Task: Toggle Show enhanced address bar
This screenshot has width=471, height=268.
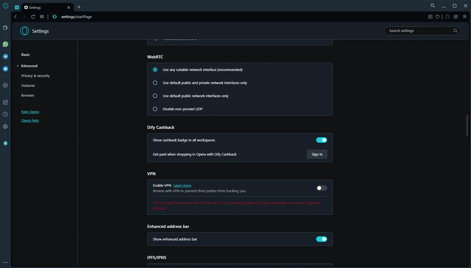Action: [321, 239]
